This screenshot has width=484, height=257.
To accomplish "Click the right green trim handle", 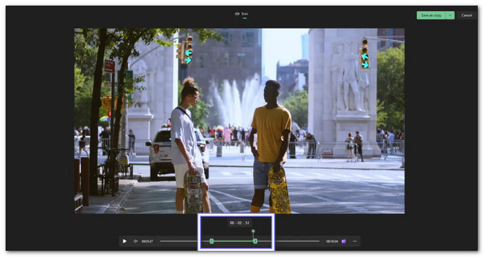I will coord(255,241).
